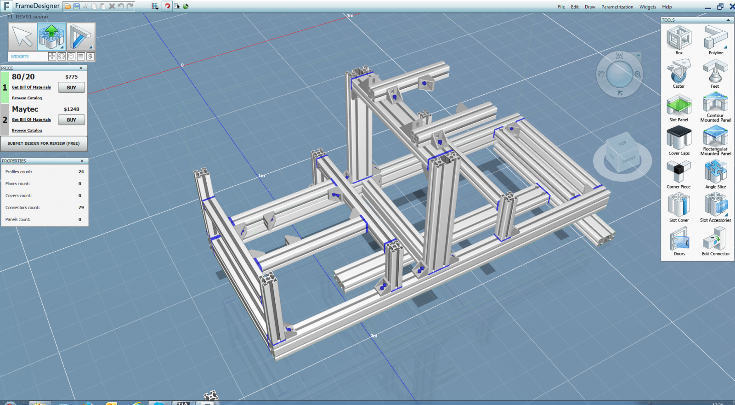
Task: Toggle the plus-shaped widget button
Action: tap(52, 57)
